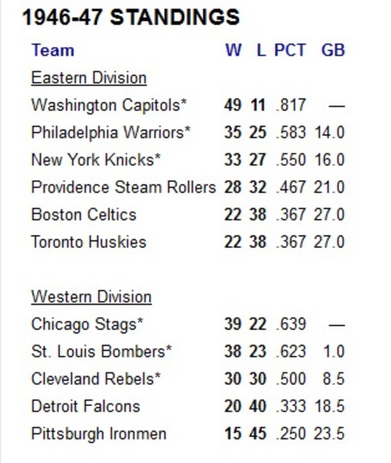Image resolution: width=391 pixels, height=463 pixels.
Task: Click the 1946-47 STANDINGS title
Action: click(x=131, y=18)
